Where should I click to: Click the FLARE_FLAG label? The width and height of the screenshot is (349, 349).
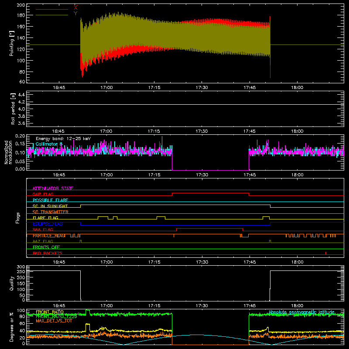coord(45,218)
